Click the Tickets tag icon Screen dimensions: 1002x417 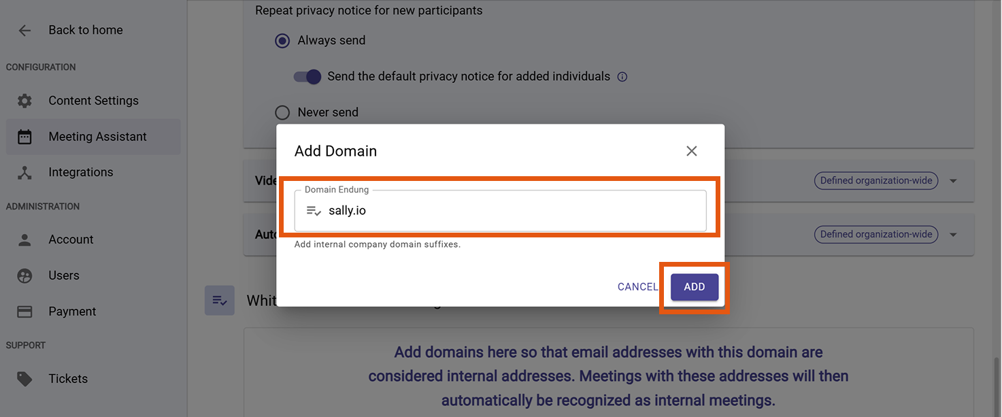(x=24, y=379)
